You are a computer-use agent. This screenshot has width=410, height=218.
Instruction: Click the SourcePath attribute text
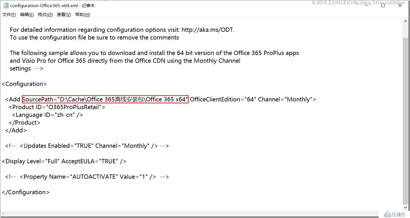[105, 99]
